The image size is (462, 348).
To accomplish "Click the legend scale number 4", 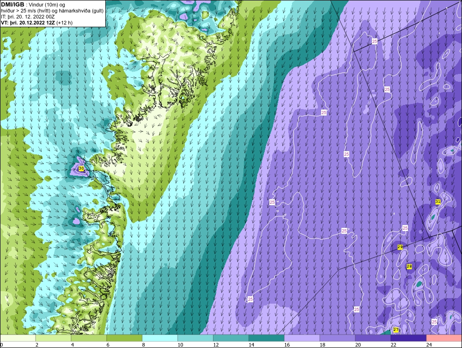I will pyautogui.click(x=73, y=345).
